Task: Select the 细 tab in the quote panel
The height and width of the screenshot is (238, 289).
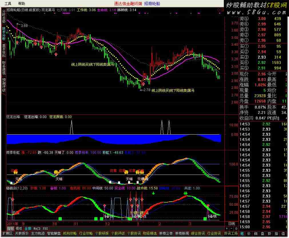Action: [256, 234]
